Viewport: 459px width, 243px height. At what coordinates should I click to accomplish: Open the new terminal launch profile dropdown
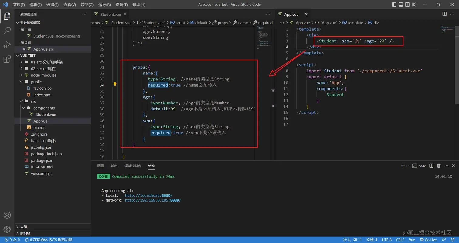pyautogui.click(x=408, y=166)
